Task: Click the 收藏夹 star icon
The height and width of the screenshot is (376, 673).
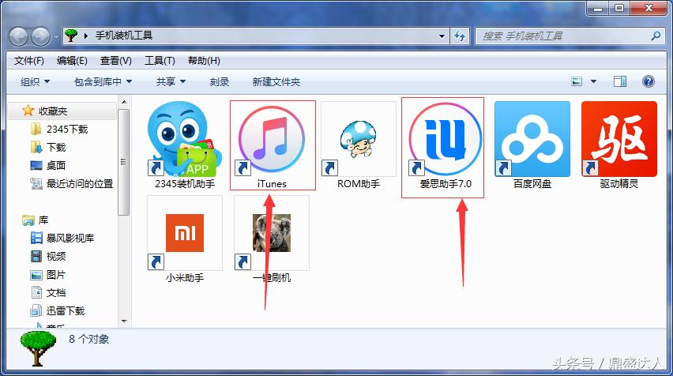Action: [28, 111]
